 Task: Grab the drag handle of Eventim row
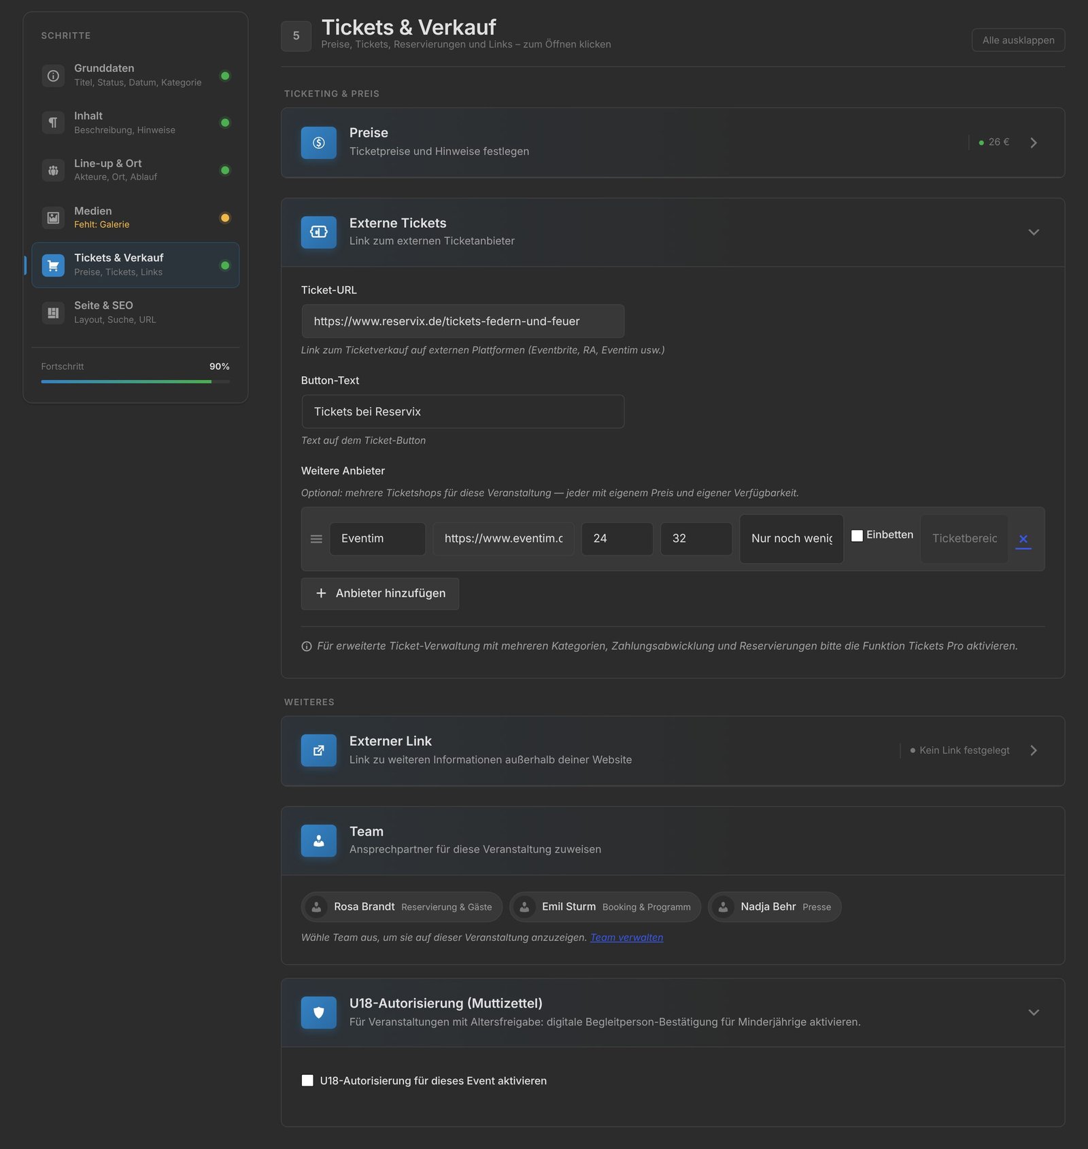pyautogui.click(x=316, y=539)
